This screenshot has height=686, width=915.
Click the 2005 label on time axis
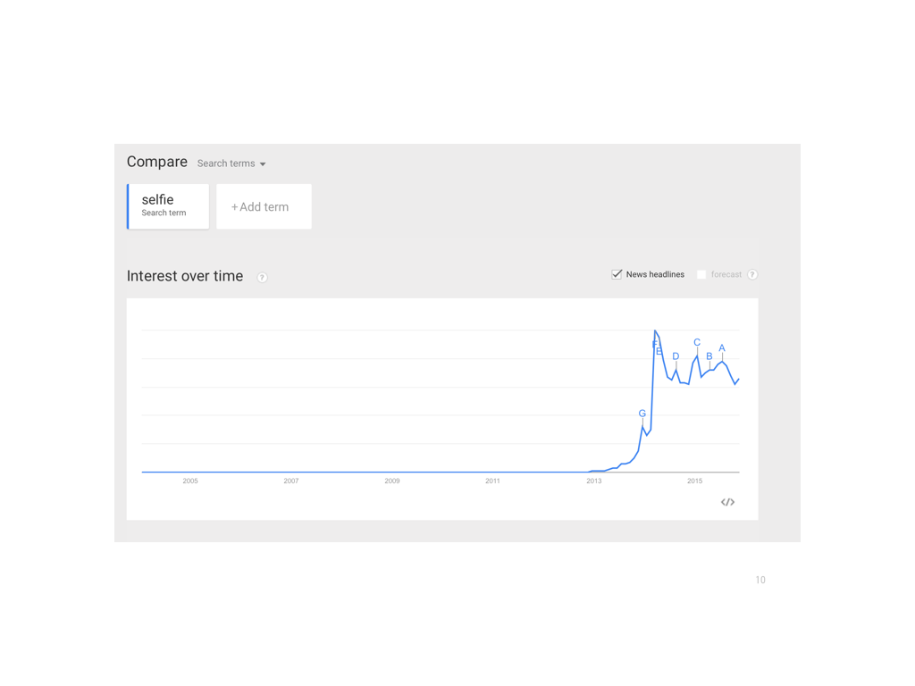pos(190,481)
